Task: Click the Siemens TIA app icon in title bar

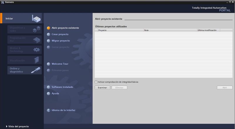Action: coord(2,2)
